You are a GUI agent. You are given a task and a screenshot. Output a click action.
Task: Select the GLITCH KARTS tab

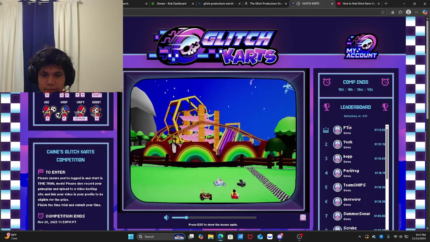[x=312, y=4]
